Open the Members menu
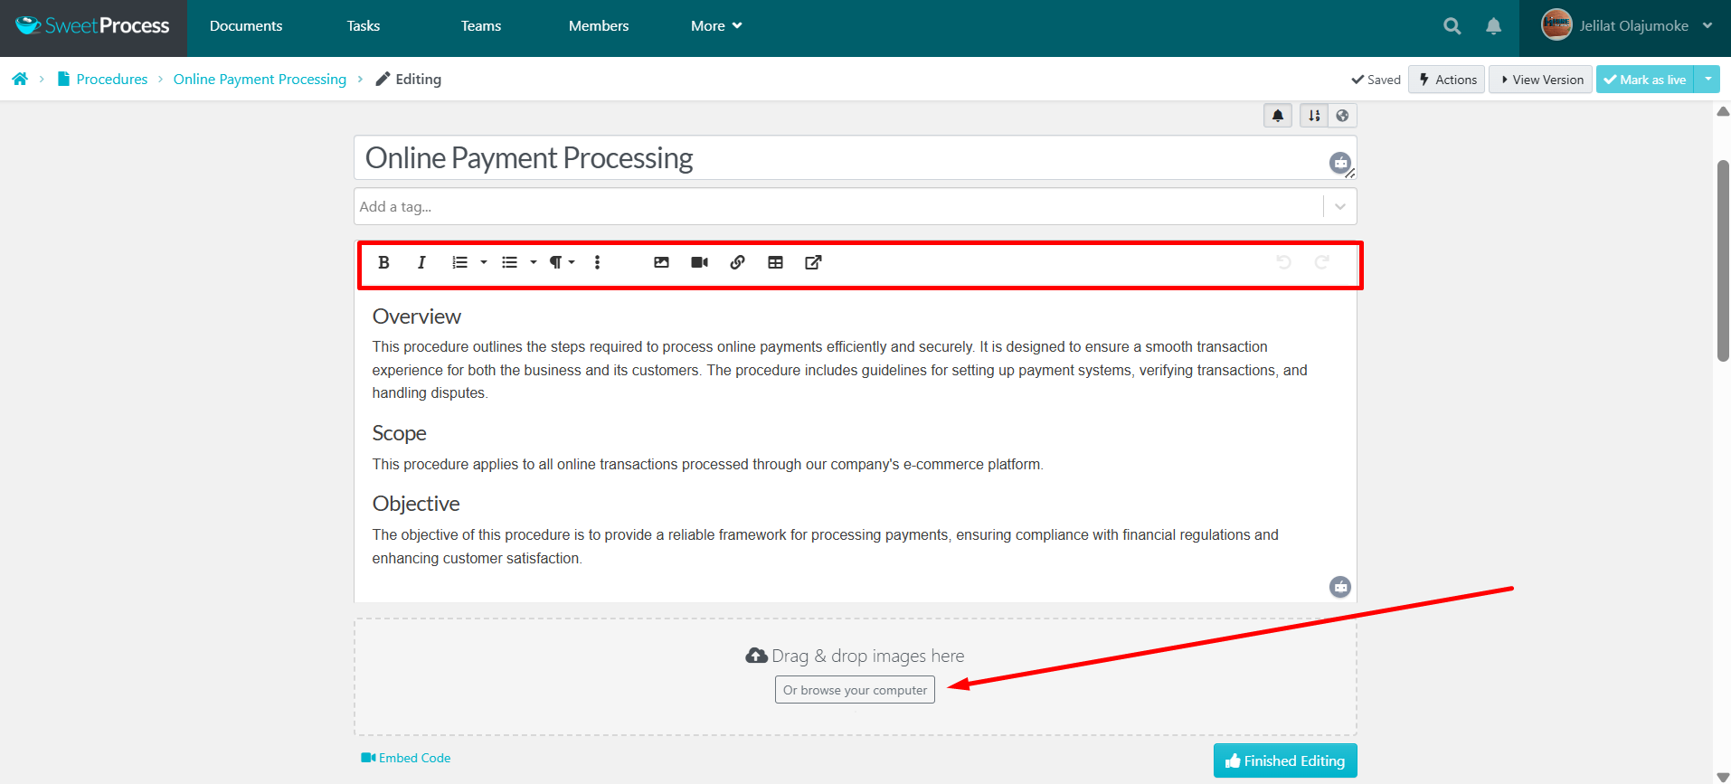 point(599,26)
